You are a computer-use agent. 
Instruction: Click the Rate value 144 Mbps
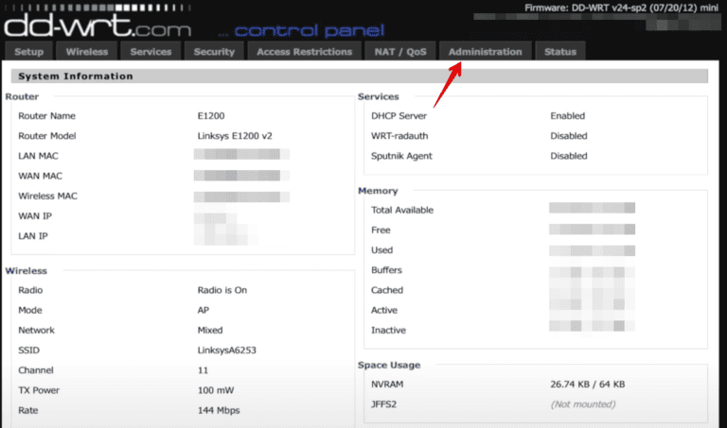(219, 410)
